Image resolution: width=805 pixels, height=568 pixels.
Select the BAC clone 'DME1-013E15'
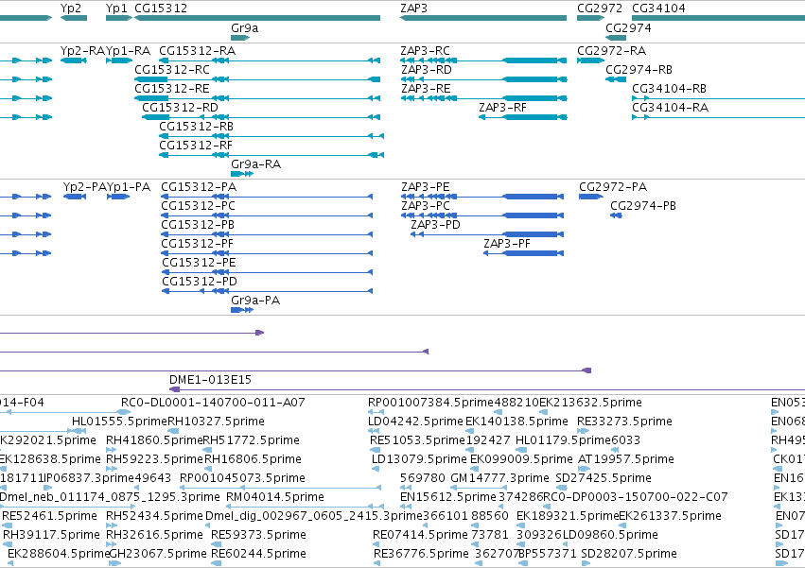tap(211, 380)
